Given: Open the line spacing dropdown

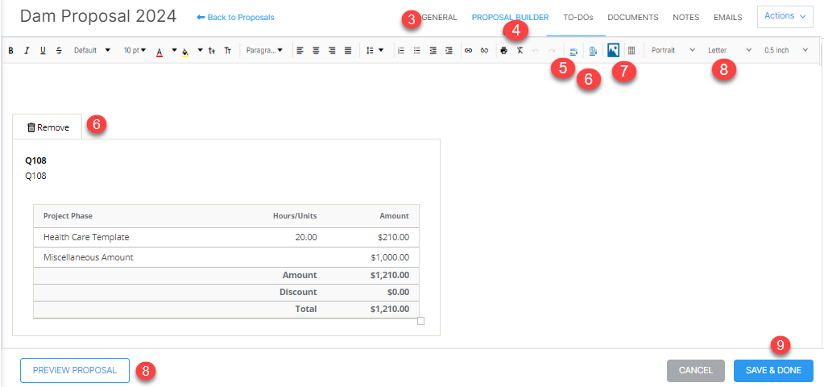Looking at the screenshot, I should (x=375, y=51).
